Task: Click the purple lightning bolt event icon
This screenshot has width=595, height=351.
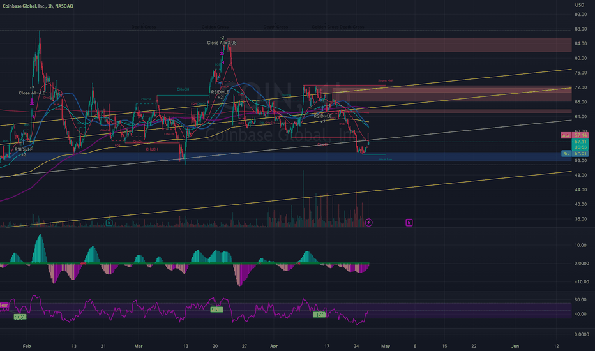Action: click(x=368, y=222)
